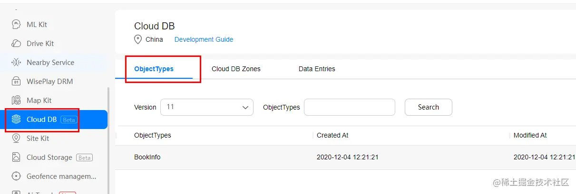This screenshot has height=194, width=576.
Task: Open the Data Entries tab
Action: [317, 69]
